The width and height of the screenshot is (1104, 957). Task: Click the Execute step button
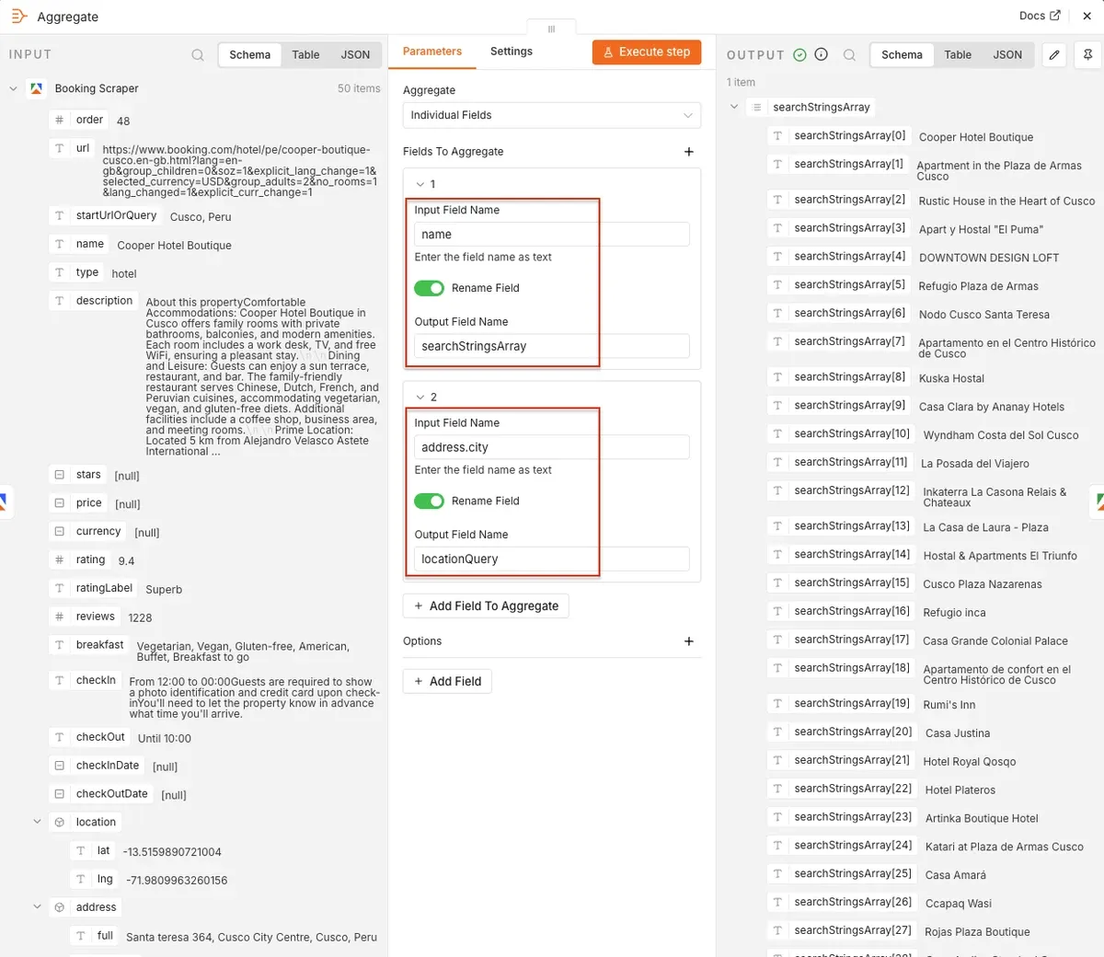pyautogui.click(x=647, y=52)
